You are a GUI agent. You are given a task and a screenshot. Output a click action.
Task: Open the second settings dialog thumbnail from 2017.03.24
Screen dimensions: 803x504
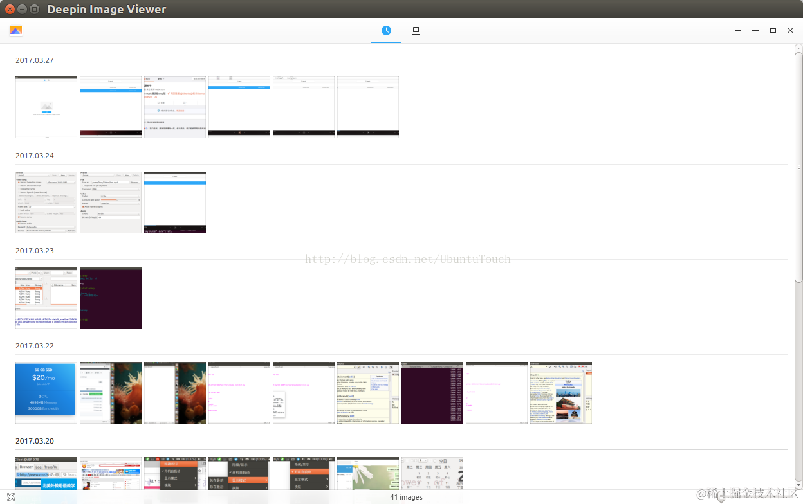[111, 203]
